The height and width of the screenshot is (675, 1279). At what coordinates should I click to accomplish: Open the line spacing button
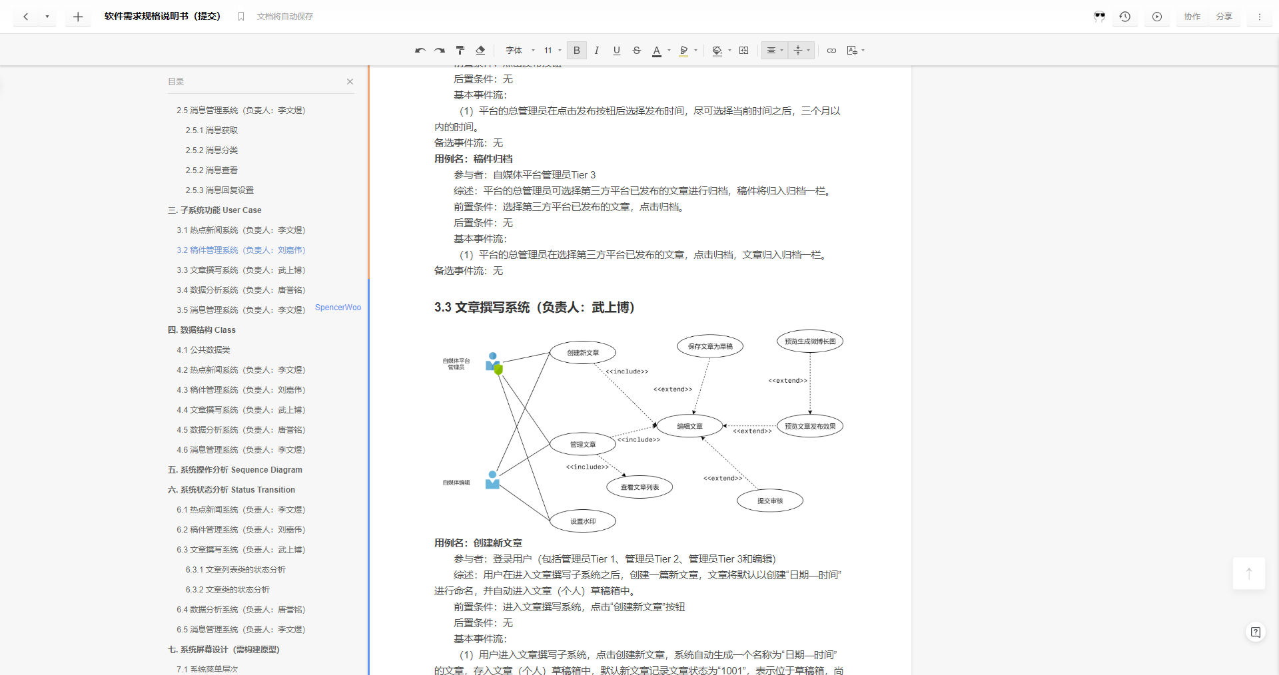(798, 51)
